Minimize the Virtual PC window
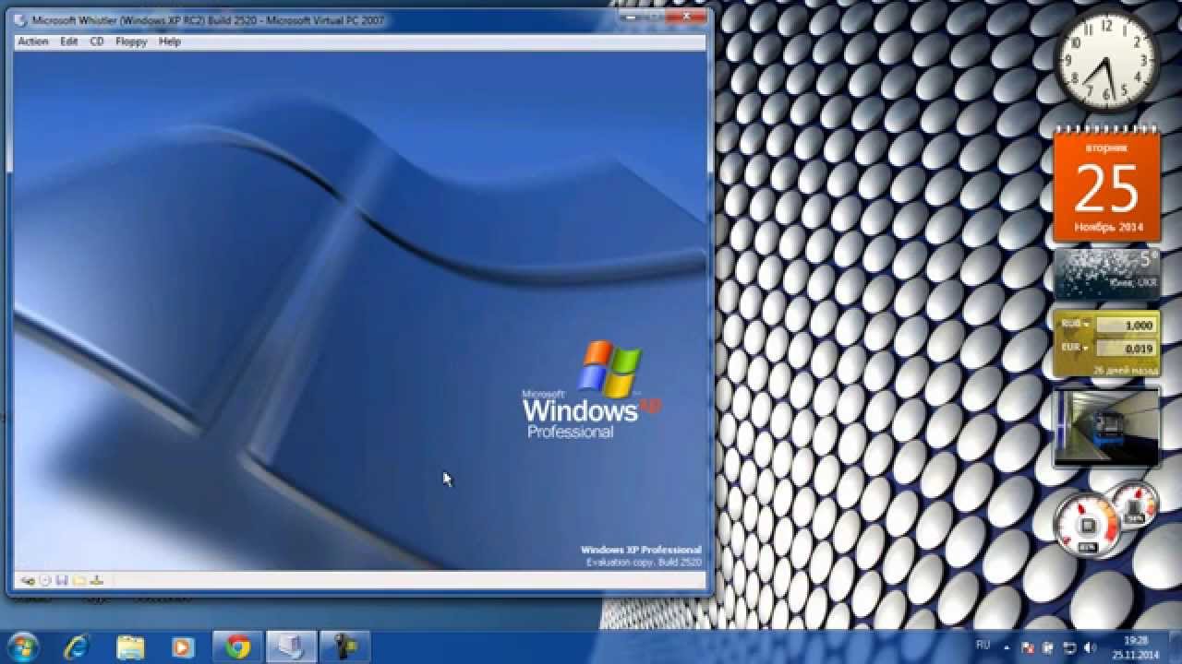 click(x=633, y=17)
